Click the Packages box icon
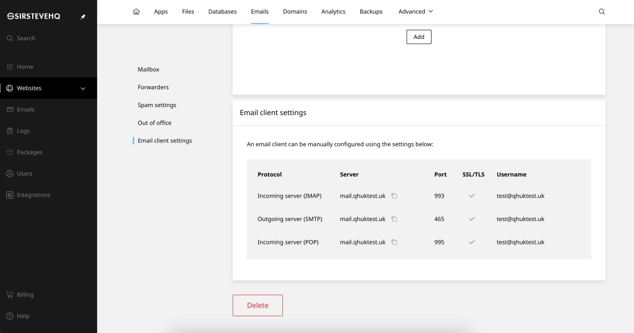634x333 pixels. pos(10,152)
